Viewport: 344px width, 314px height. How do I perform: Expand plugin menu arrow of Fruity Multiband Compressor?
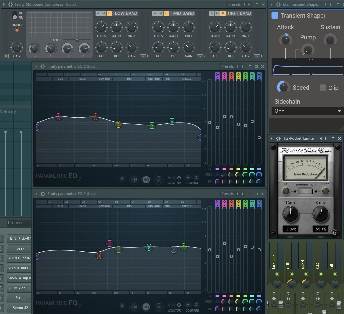(x=4, y=4)
